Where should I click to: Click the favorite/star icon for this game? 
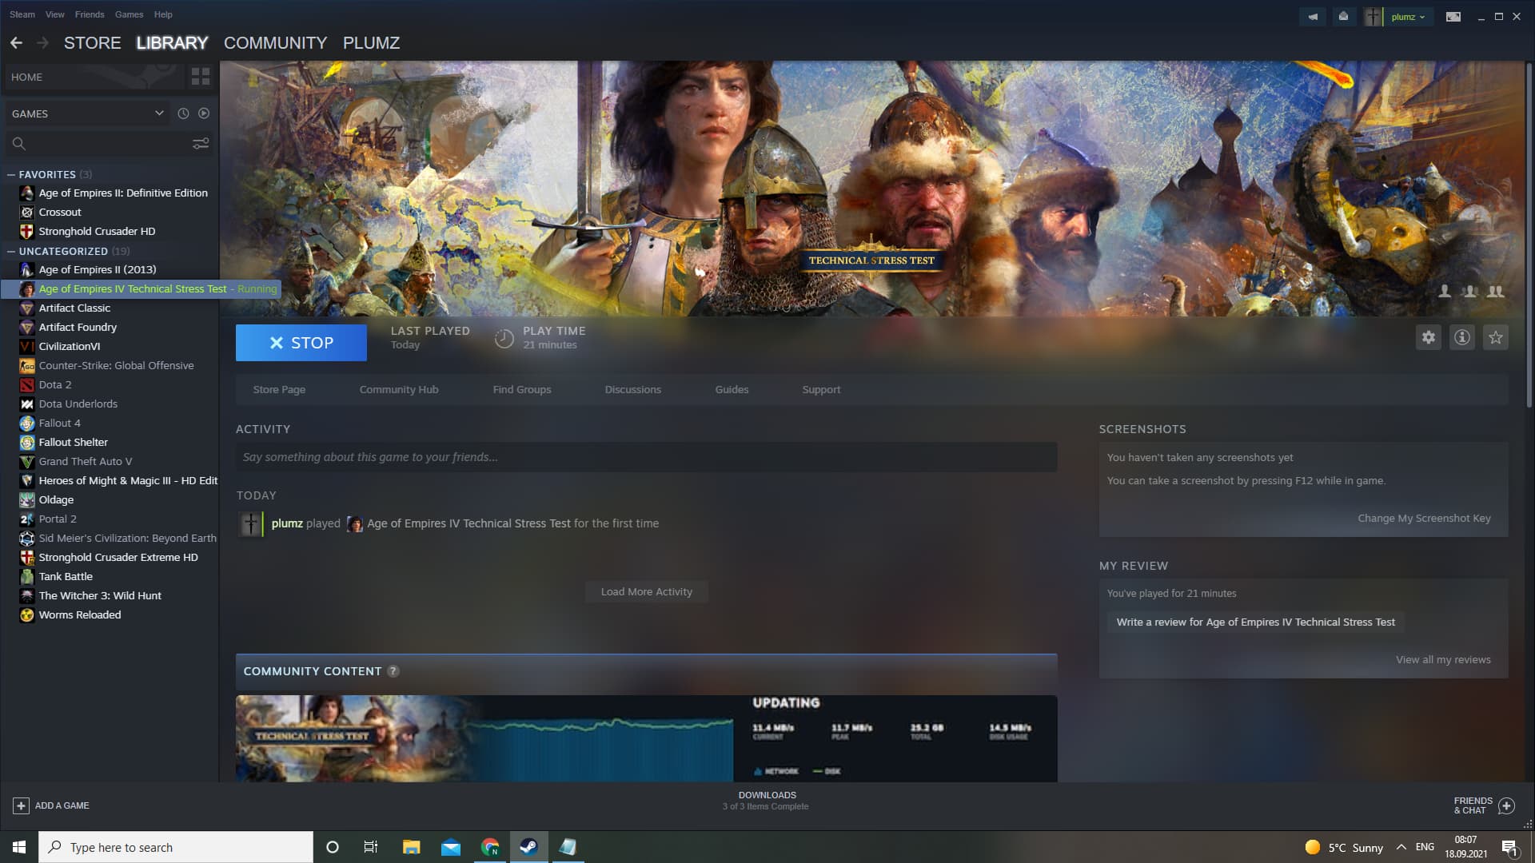coord(1496,336)
